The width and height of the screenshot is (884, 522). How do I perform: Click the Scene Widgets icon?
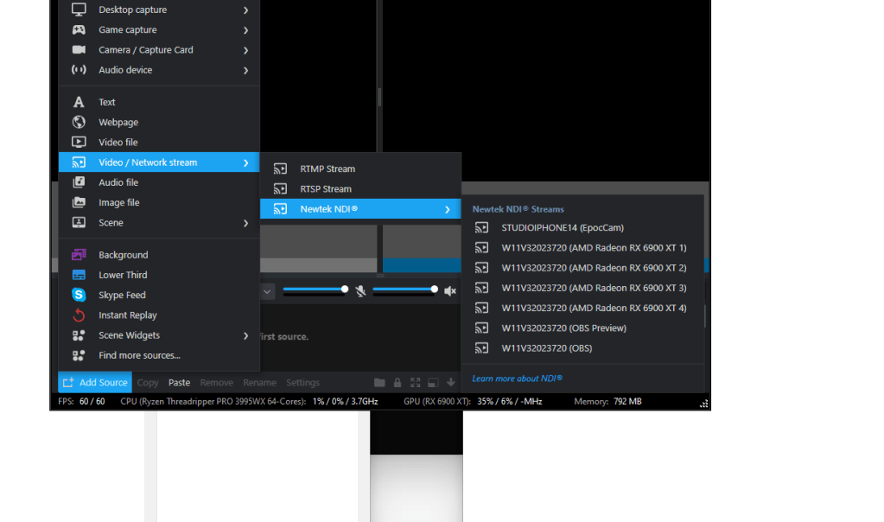point(79,335)
